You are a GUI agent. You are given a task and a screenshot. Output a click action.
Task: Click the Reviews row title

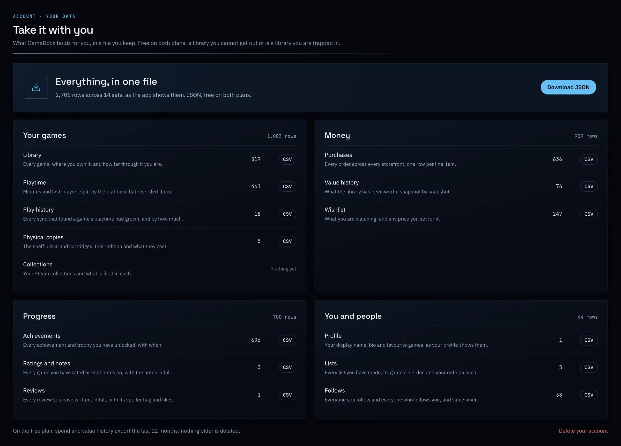click(x=34, y=390)
